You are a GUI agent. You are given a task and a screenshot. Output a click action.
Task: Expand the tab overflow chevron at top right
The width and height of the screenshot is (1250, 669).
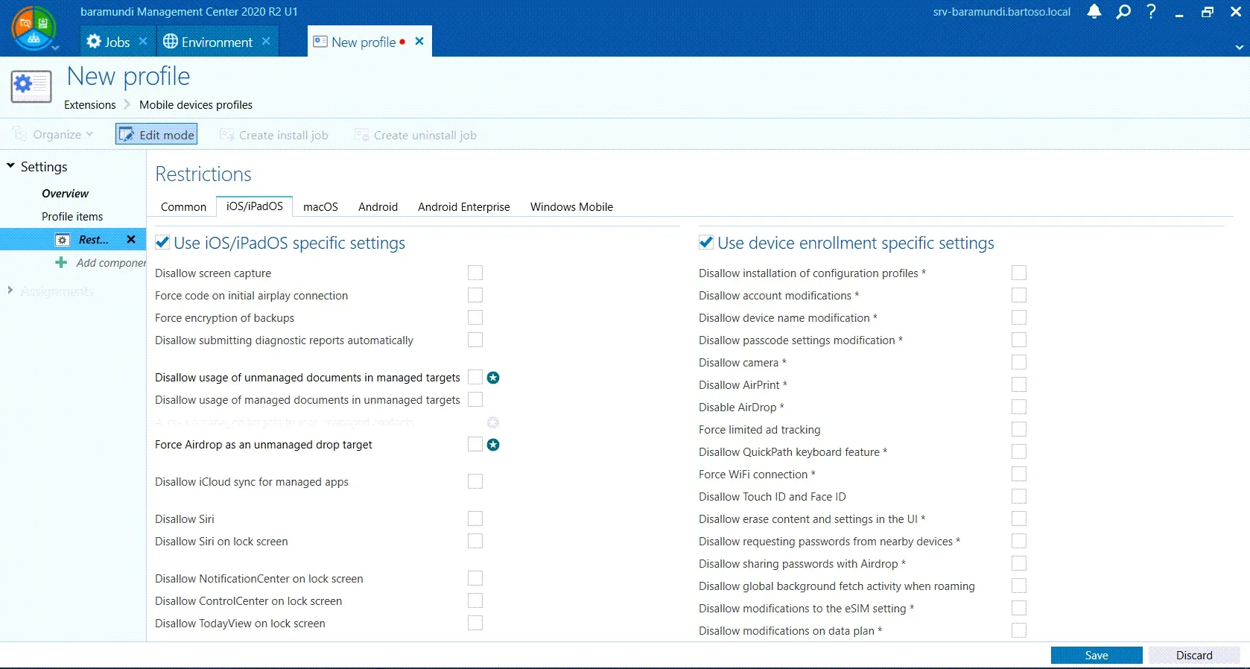[x=1239, y=47]
